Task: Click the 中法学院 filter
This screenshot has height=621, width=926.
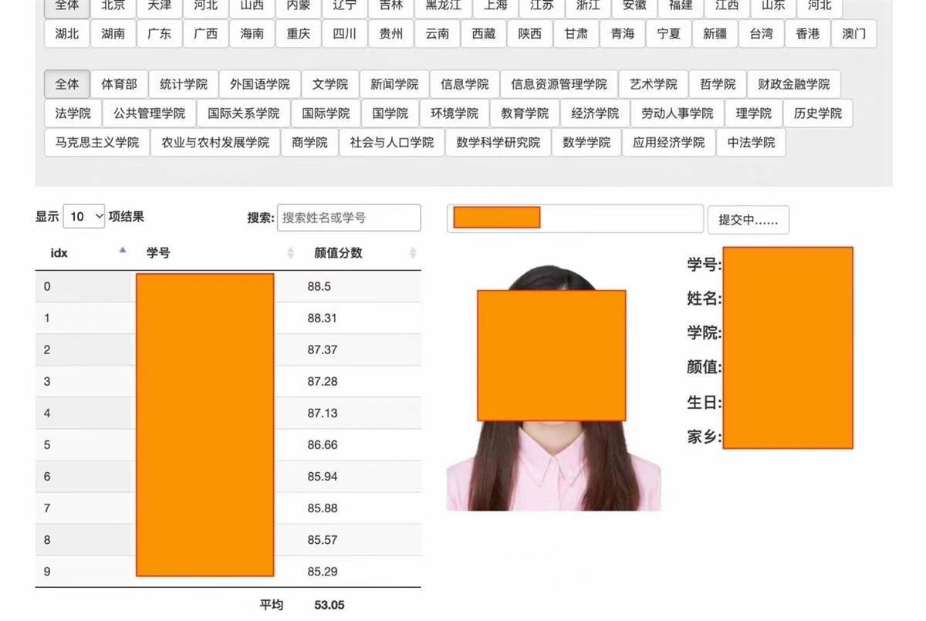Action: [751, 142]
